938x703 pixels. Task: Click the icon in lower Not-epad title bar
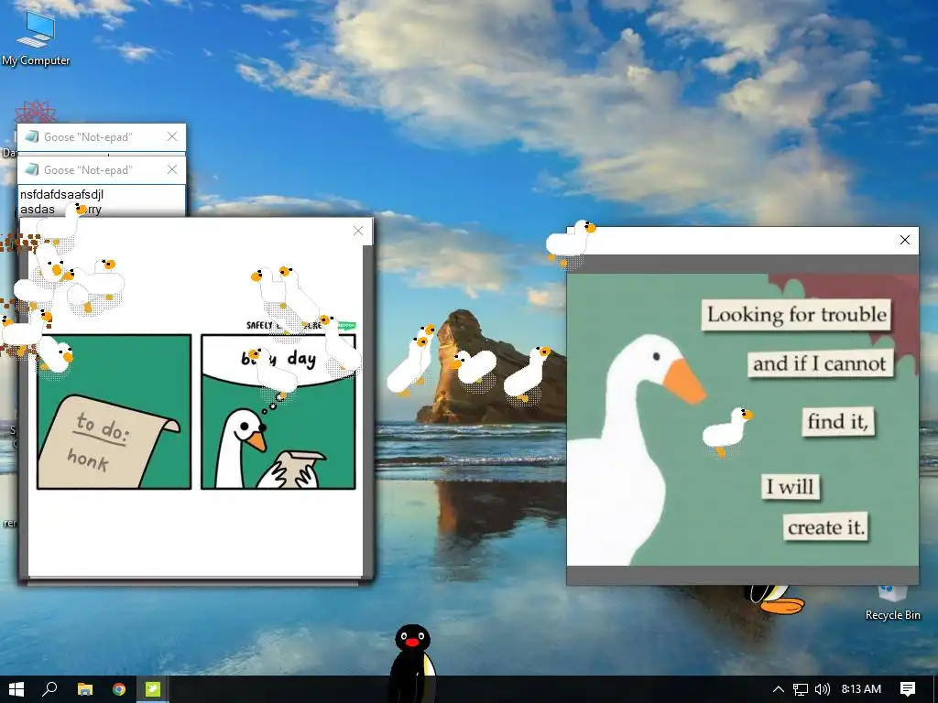(32, 169)
